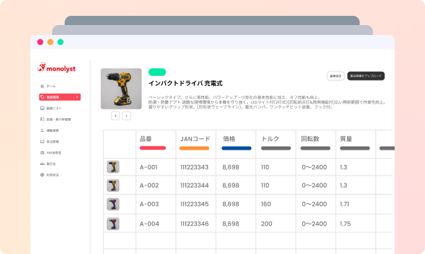The width and height of the screenshot is (425, 254).
Task: Click the white outlined button near upload
Action: (x=335, y=76)
